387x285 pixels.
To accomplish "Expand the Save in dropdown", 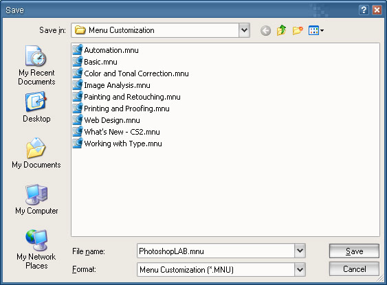I will (x=244, y=30).
